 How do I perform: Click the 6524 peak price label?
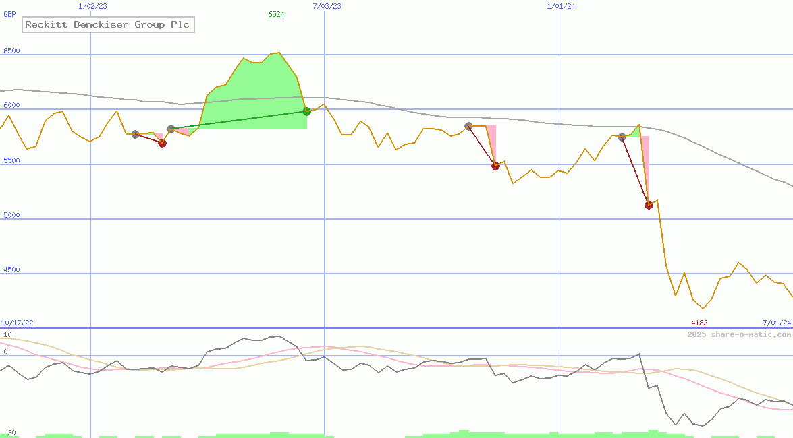click(x=276, y=14)
